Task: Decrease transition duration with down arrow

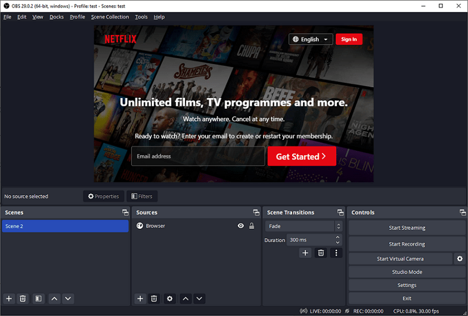Action: 338,243
